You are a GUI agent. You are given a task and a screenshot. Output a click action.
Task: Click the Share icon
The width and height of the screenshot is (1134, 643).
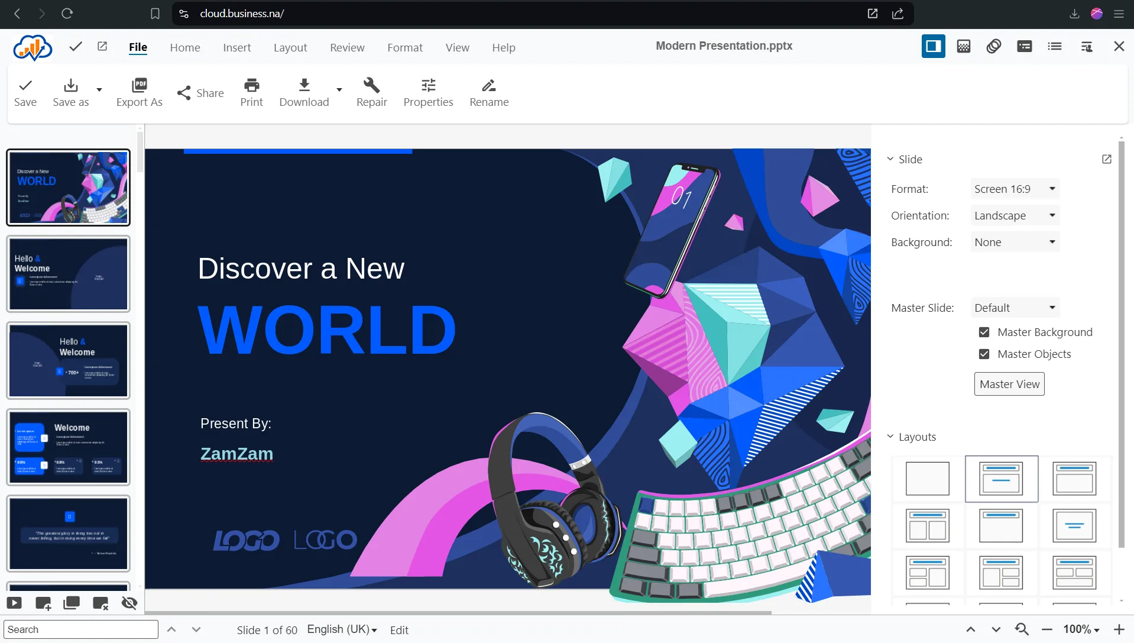tap(184, 93)
